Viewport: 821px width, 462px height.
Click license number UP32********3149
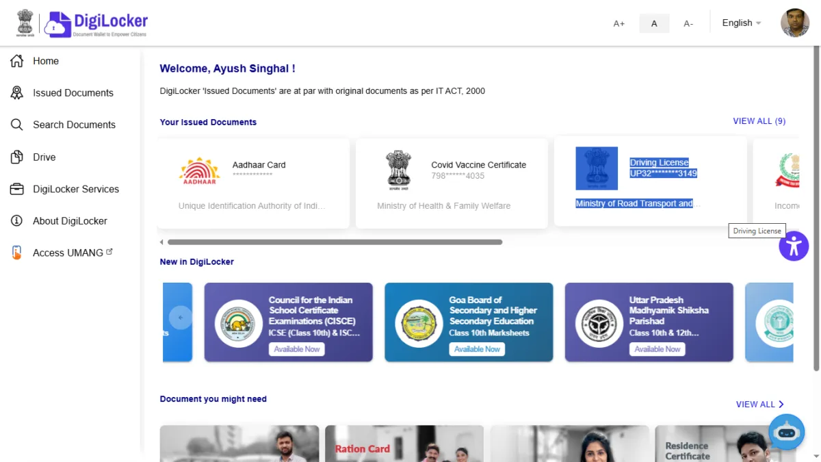tap(664, 174)
